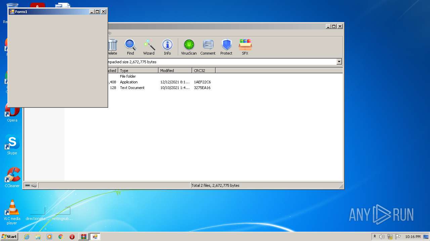This screenshot has height=241, width=430.
Task: Open the Start menu
Action: pos(9,237)
